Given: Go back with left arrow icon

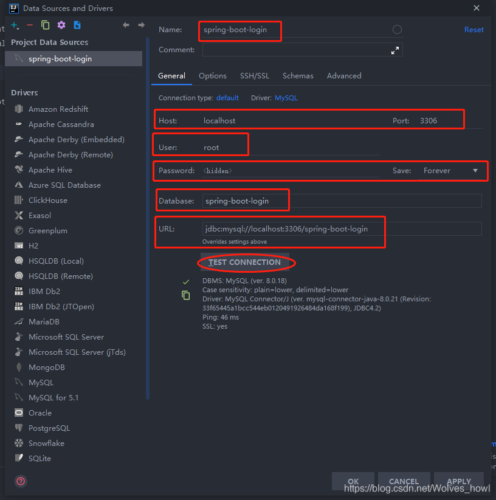Looking at the screenshot, I should 126,25.
